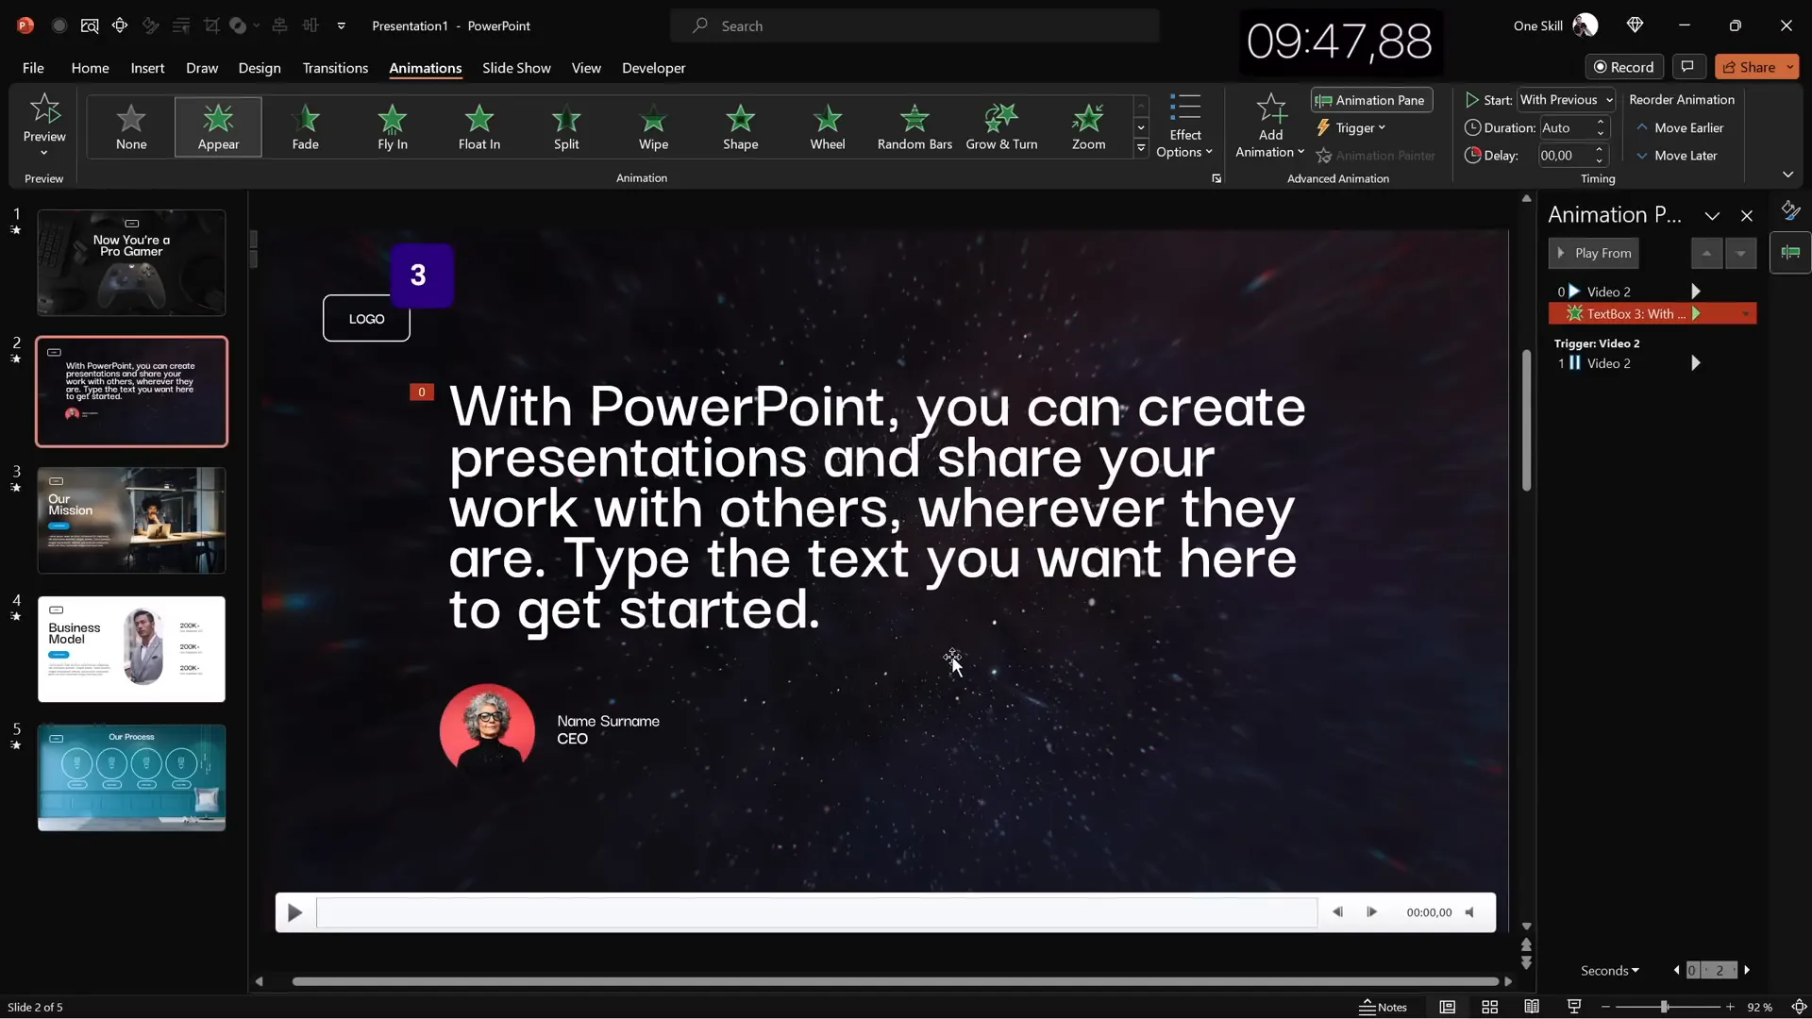The height and width of the screenshot is (1019, 1812).
Task: Select the Wheel animation effect
Action: click(x=829, y=126)
